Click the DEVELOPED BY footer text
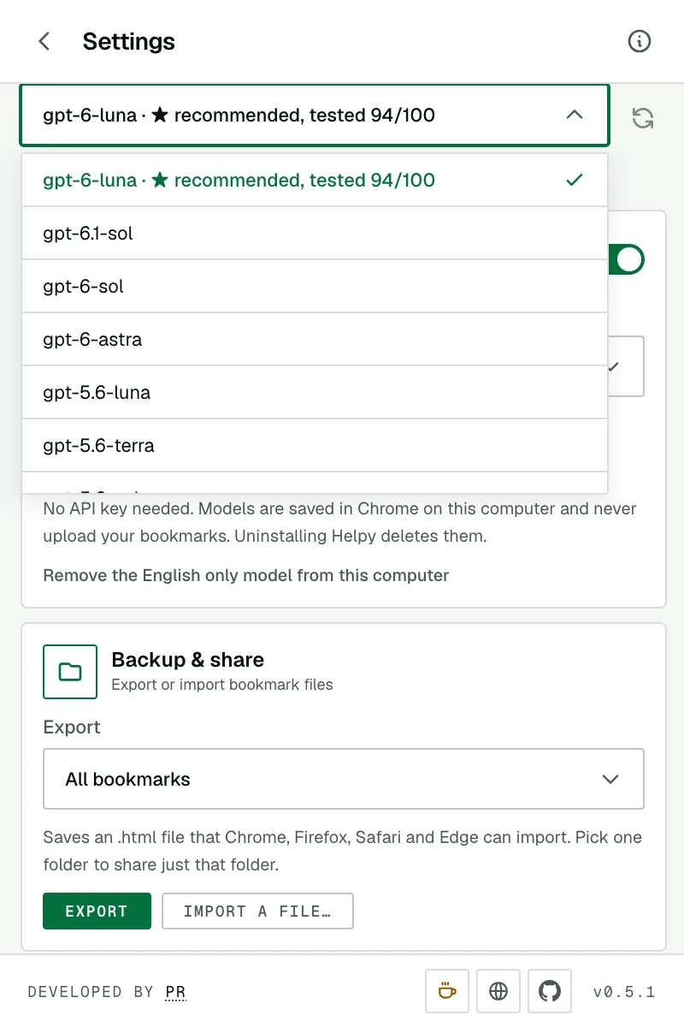Screen dimensions: 684x1027 (x=91, y=992)
